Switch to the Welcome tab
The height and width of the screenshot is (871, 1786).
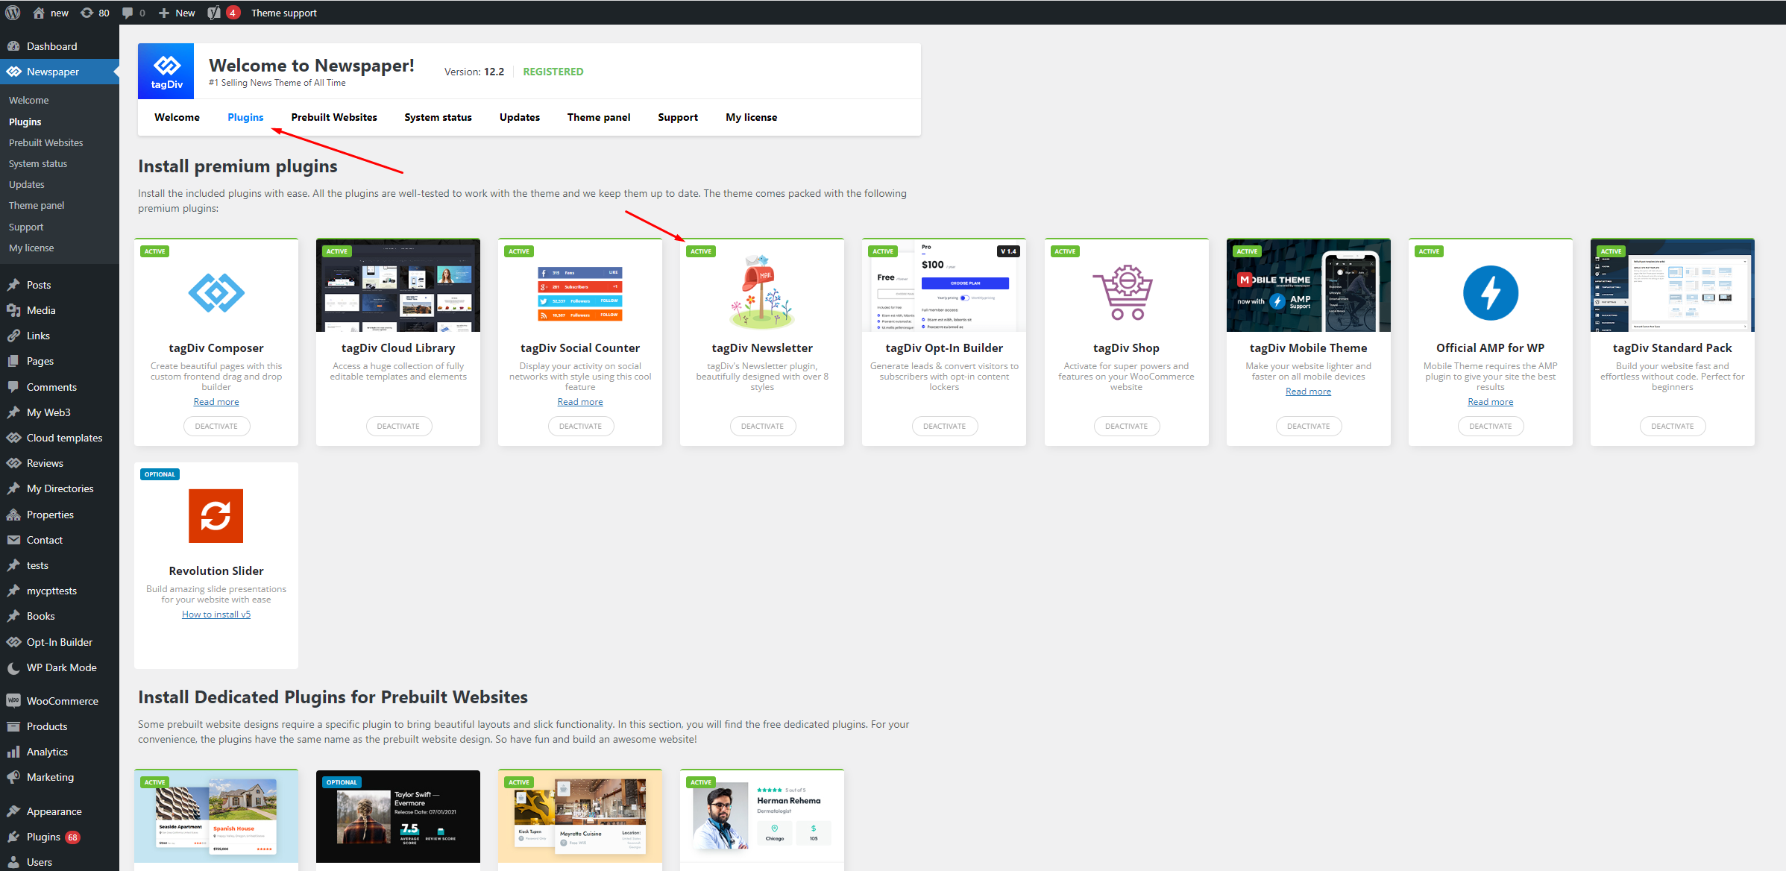177,117
